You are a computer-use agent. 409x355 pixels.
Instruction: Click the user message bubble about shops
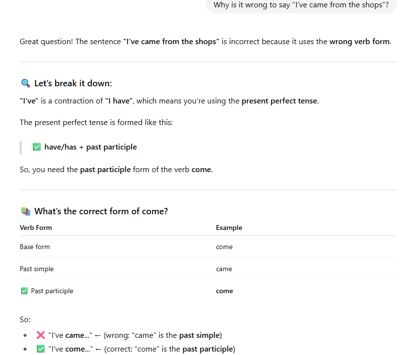[x=301, y=5]
